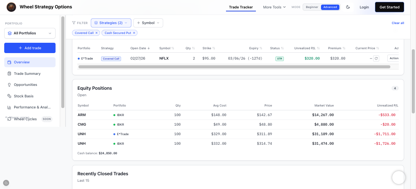Click the Covered Call strategy badge
The width and height of the screenshot is (416, 189).
click(111, 58)
